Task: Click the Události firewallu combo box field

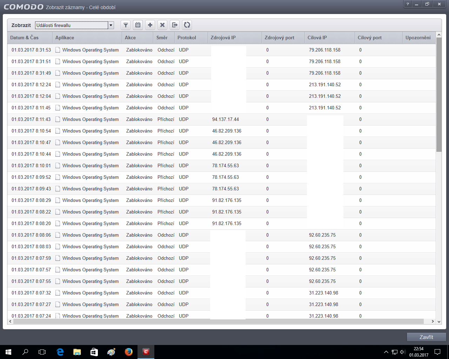Action: [72, 25]
